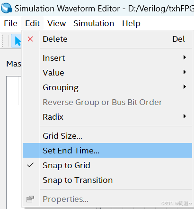Open the Help menu
Viewport: 194px width, 209px height.
131,23
